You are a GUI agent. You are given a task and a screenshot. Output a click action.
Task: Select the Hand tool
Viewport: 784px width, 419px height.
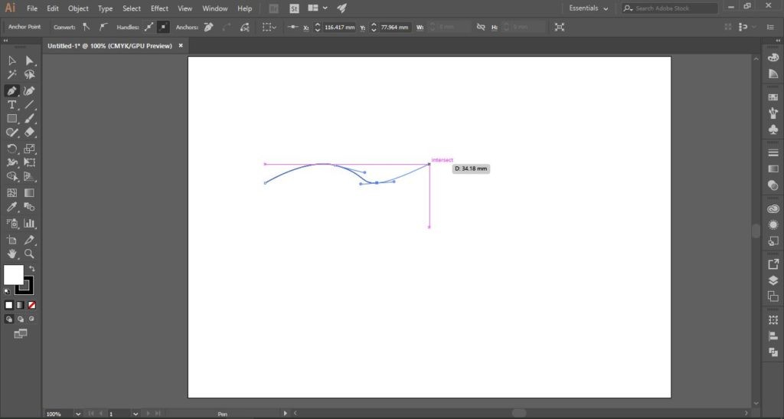(x=12, y=254)
